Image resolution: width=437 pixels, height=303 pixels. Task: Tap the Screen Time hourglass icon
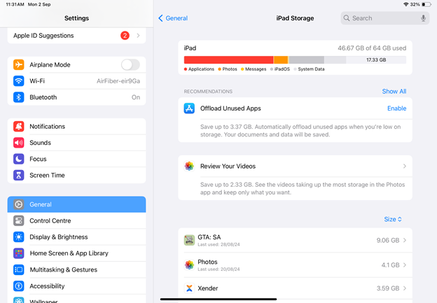click(19, 175)
